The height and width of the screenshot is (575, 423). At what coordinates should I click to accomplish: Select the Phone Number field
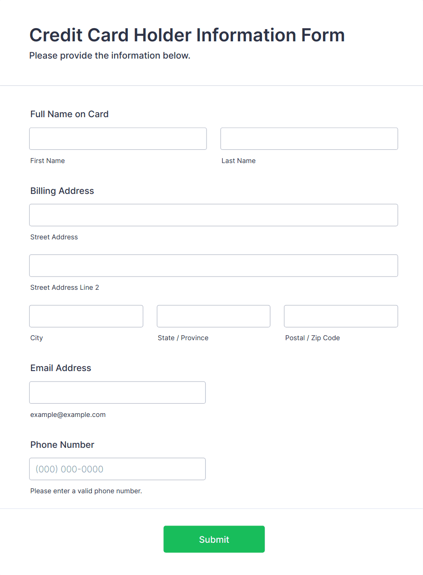117,469
